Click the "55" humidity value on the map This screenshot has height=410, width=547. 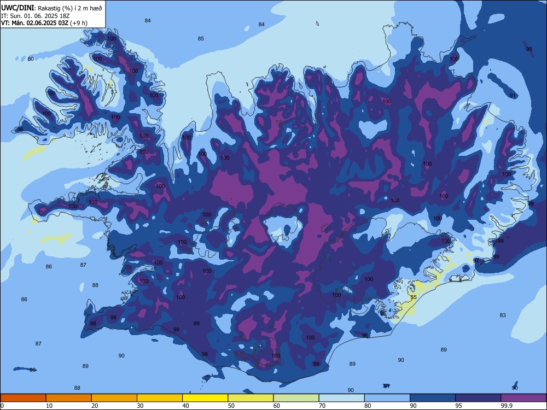414,297
